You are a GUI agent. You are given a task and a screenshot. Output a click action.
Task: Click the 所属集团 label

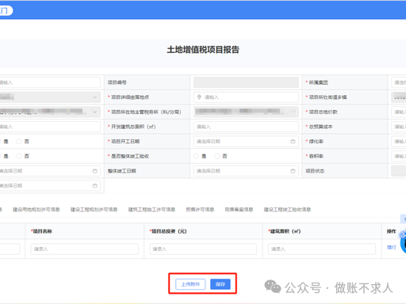tap(319, 82)
